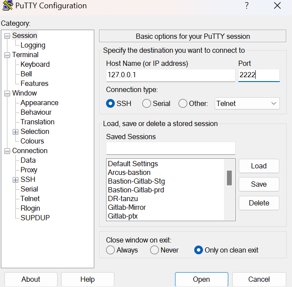Select Bastion-Gitlab-Stg saved session
The image size is (292, 287).
165,181
